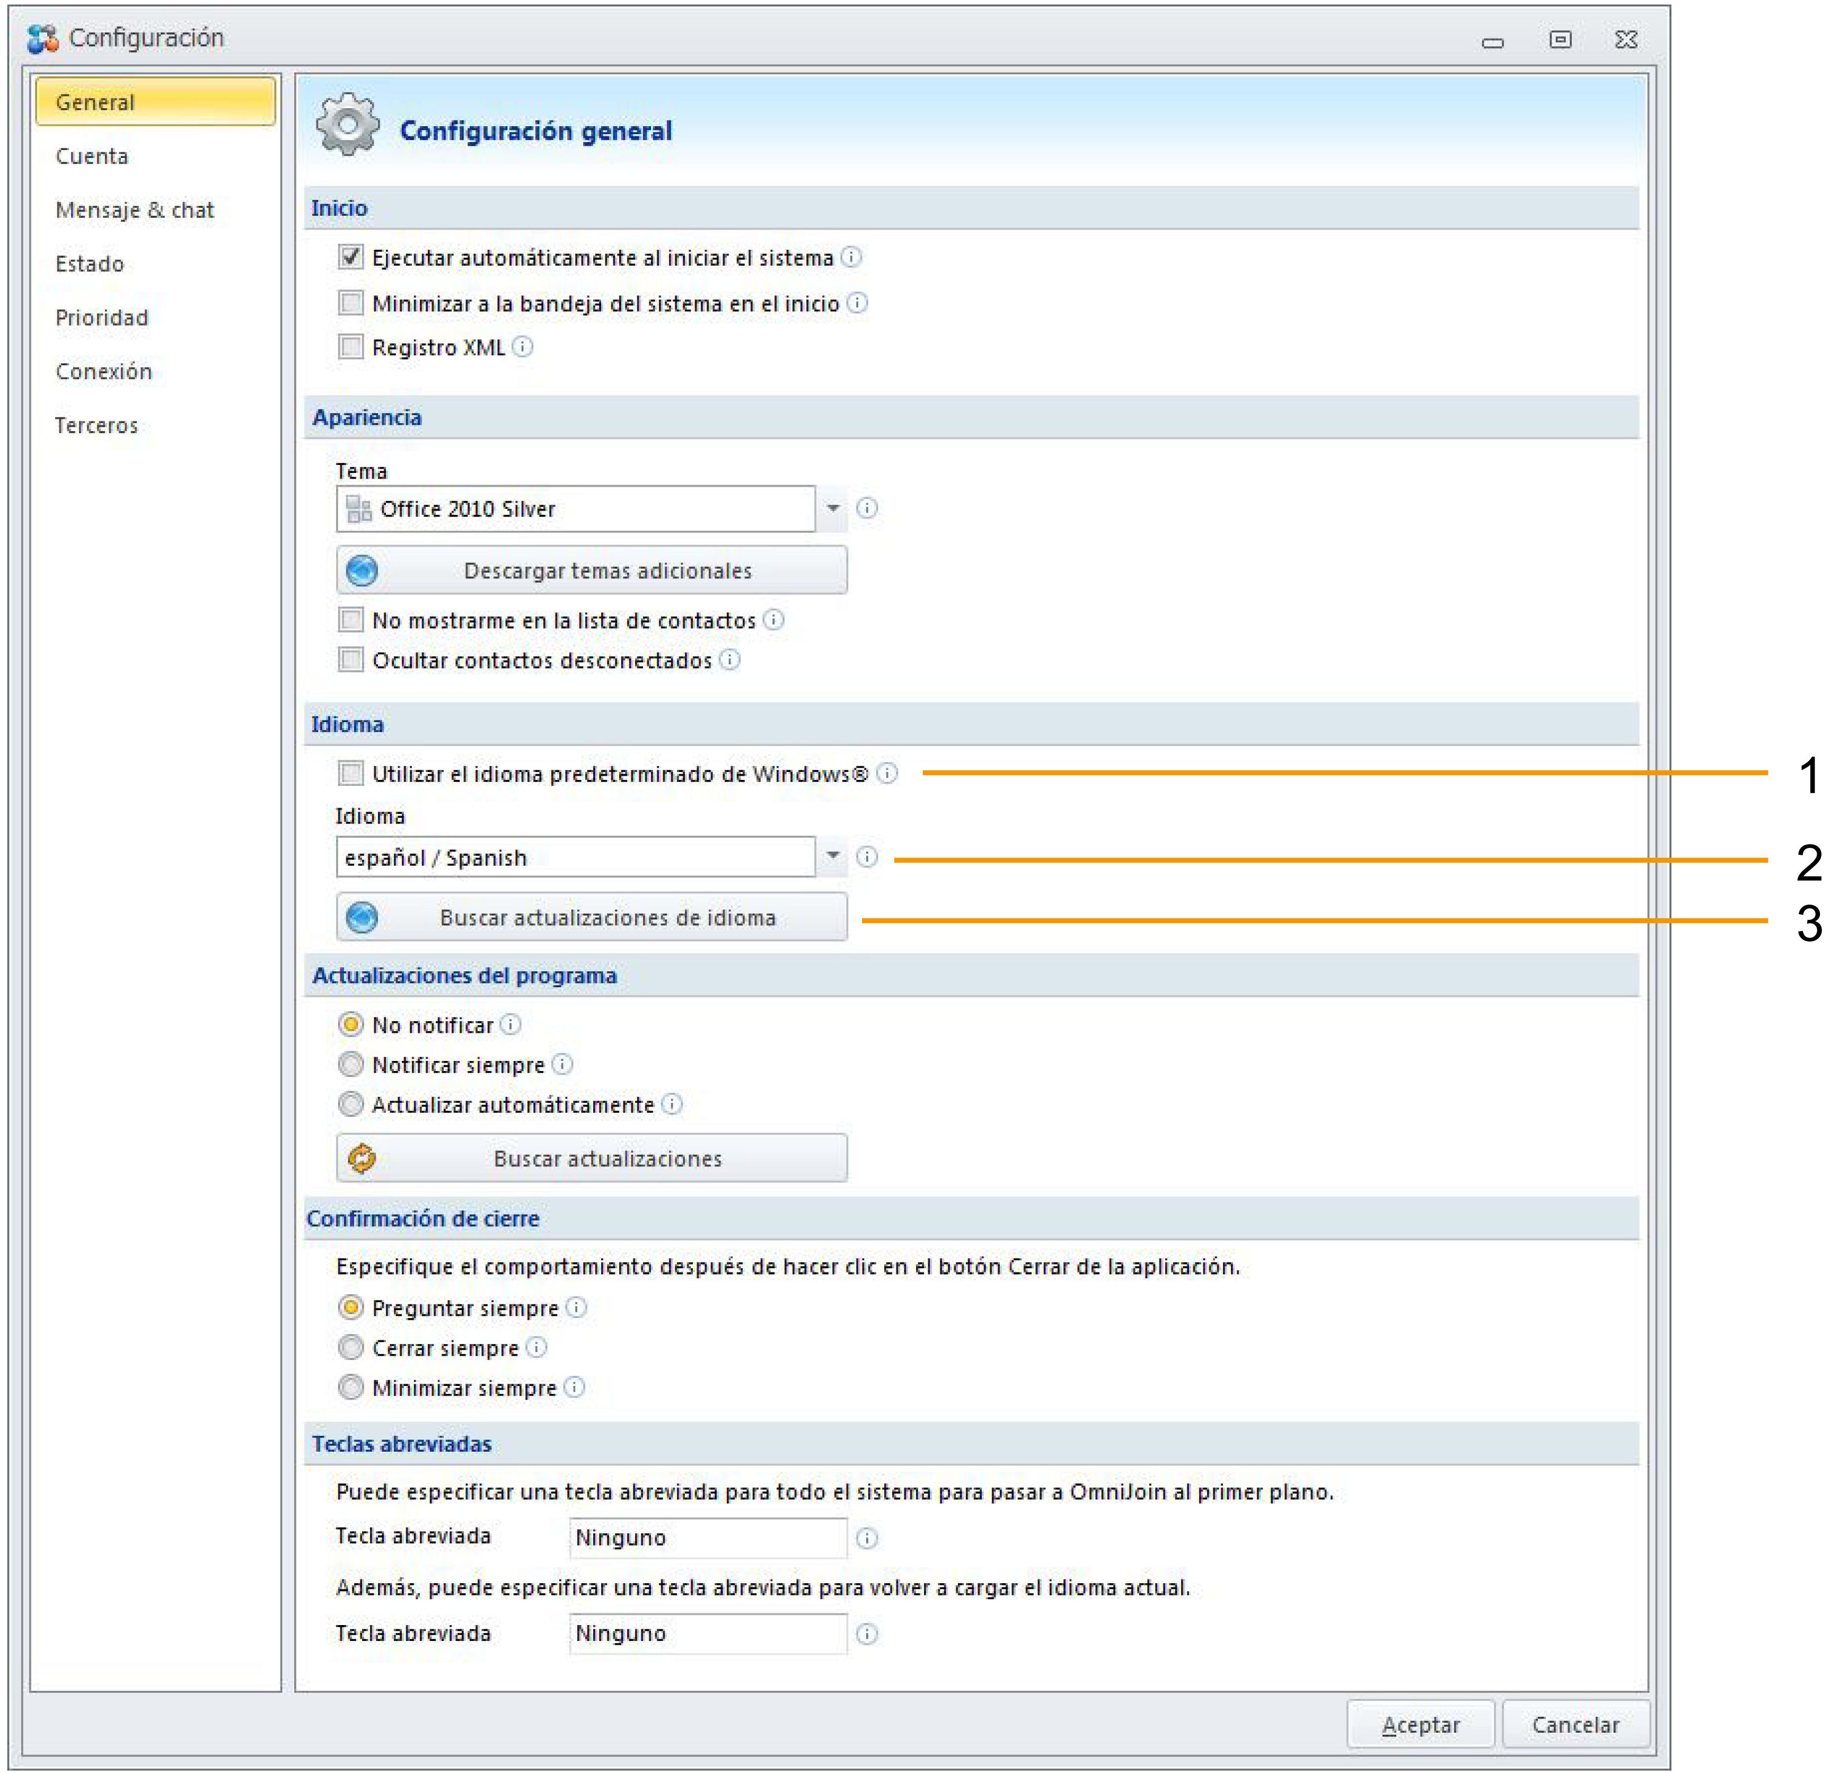The image size is (1831, 1773).
Task: Maximize the Configuración window
Action: click(1560, 39)
